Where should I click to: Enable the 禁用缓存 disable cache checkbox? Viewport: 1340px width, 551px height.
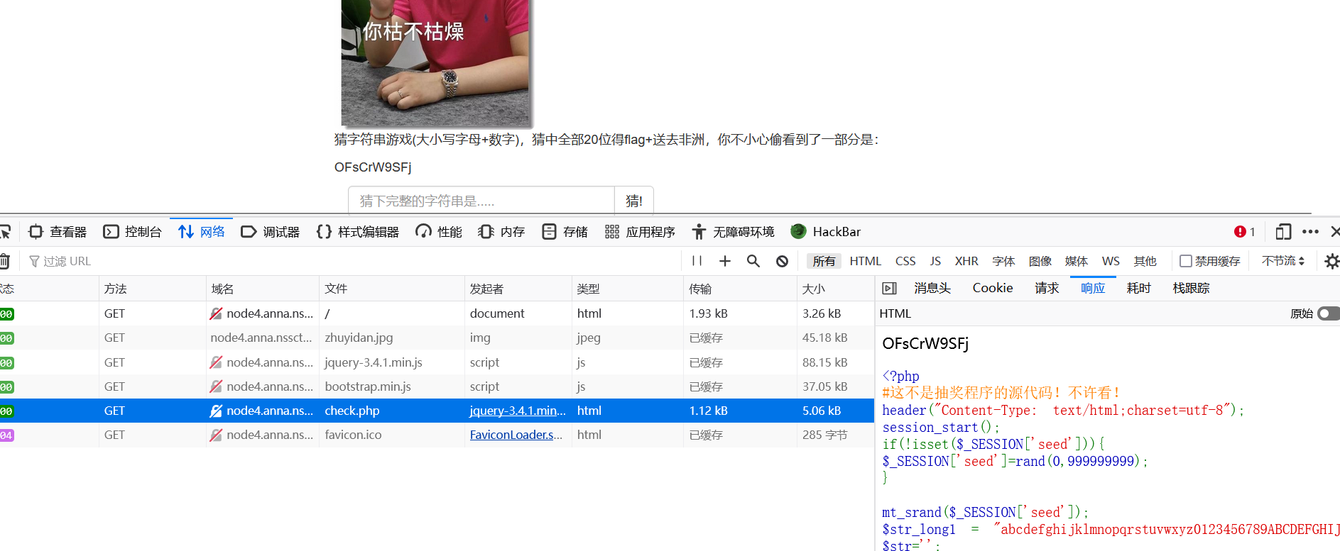[1185, 261]
